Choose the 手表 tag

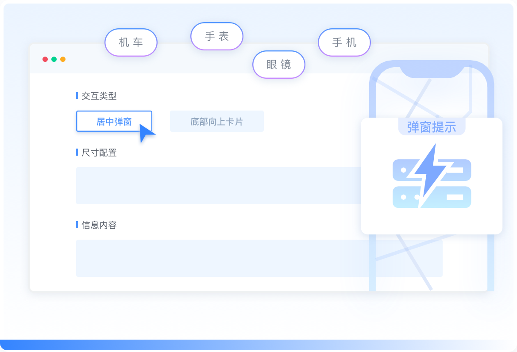(x=217, y=36)
